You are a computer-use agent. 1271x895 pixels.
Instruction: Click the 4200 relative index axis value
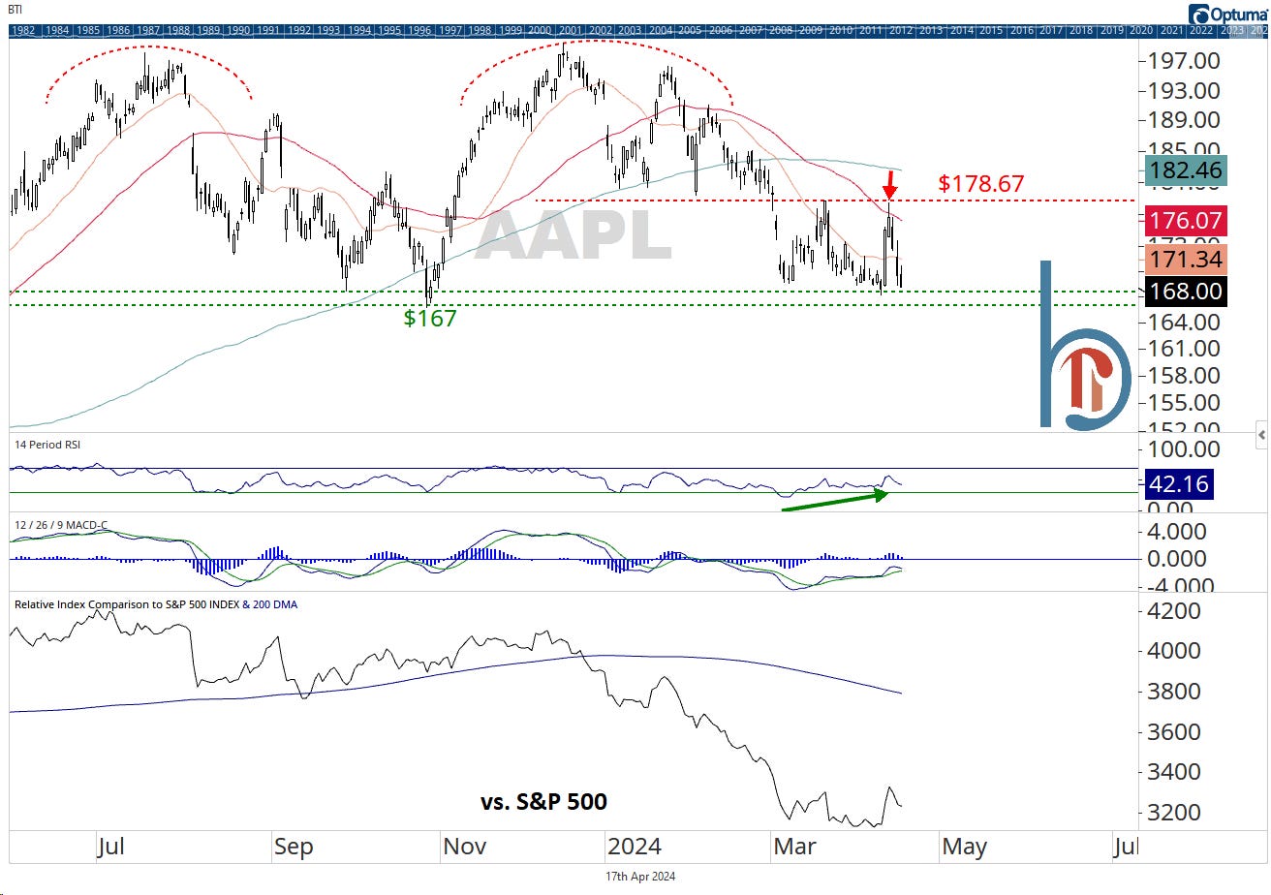click(1174, 612)
